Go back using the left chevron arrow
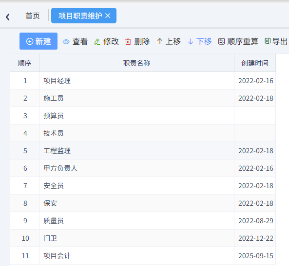The height and width of the screenshot is (266, 289). point(8,17)
